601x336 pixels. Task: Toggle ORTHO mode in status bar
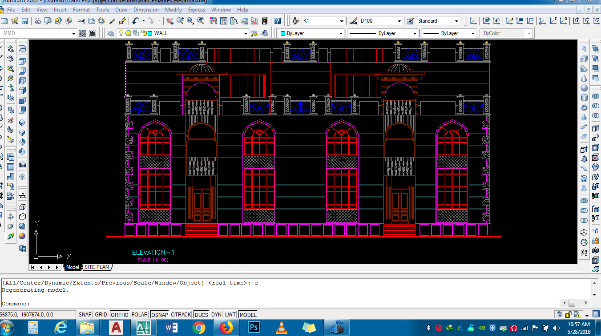click(119, 315)
